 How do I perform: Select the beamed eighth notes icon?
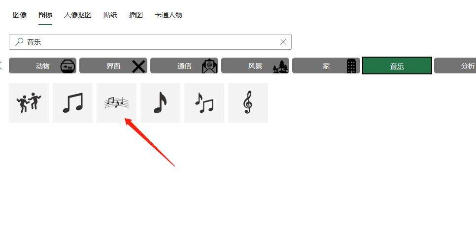pyautogui.click(x=72, y=102)
